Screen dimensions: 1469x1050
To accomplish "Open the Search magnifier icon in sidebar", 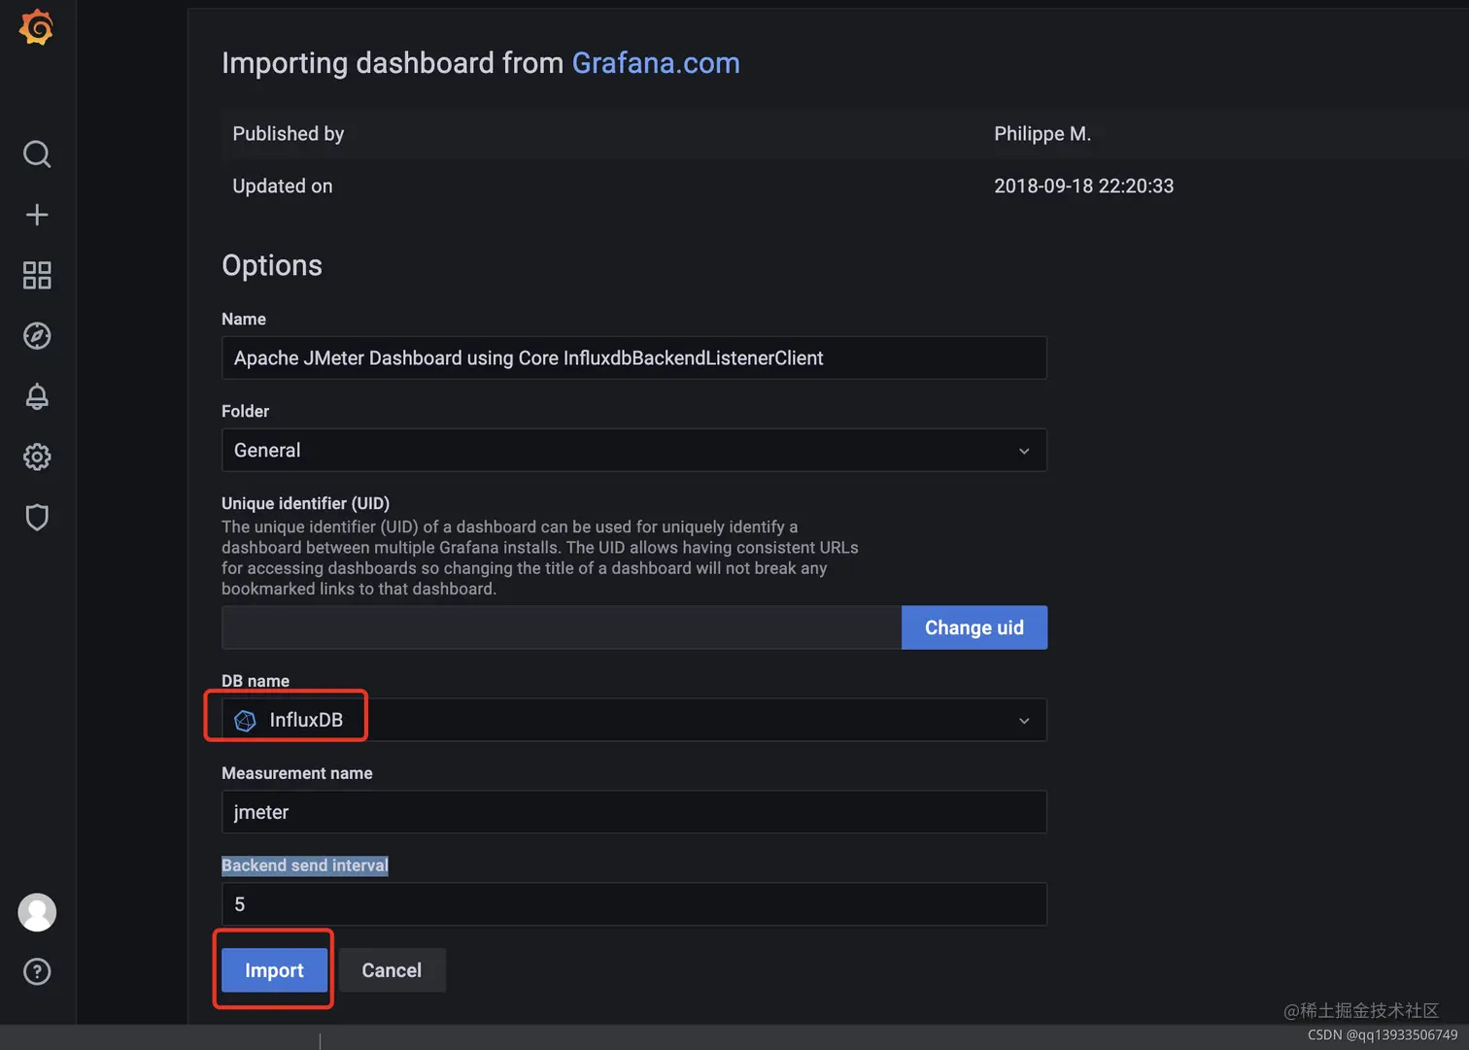I will click(x=37, y=153).
